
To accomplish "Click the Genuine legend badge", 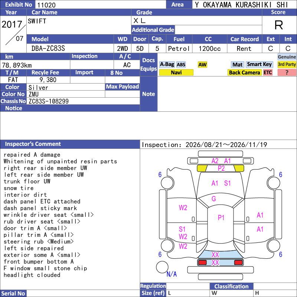I will pyautogui.click(x=287, y=57).
